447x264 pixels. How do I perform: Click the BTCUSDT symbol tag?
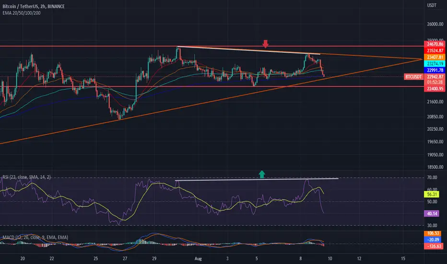pyautogui.click(x=413, y=76)
